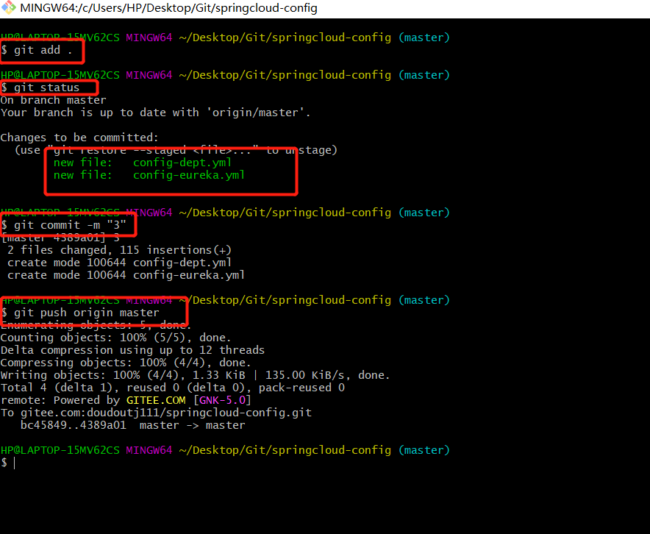Click the '(use "git restore --staged' hint line

pos(176,150)
